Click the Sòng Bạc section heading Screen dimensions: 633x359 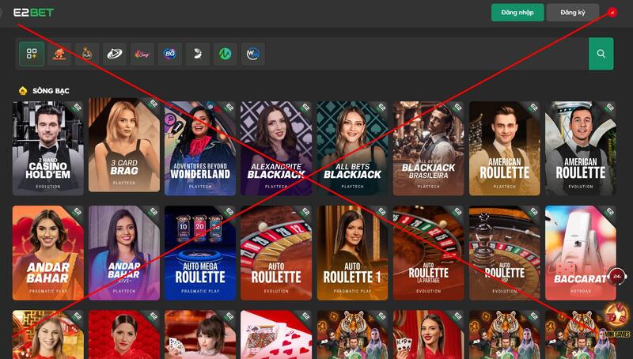(51, 91)
